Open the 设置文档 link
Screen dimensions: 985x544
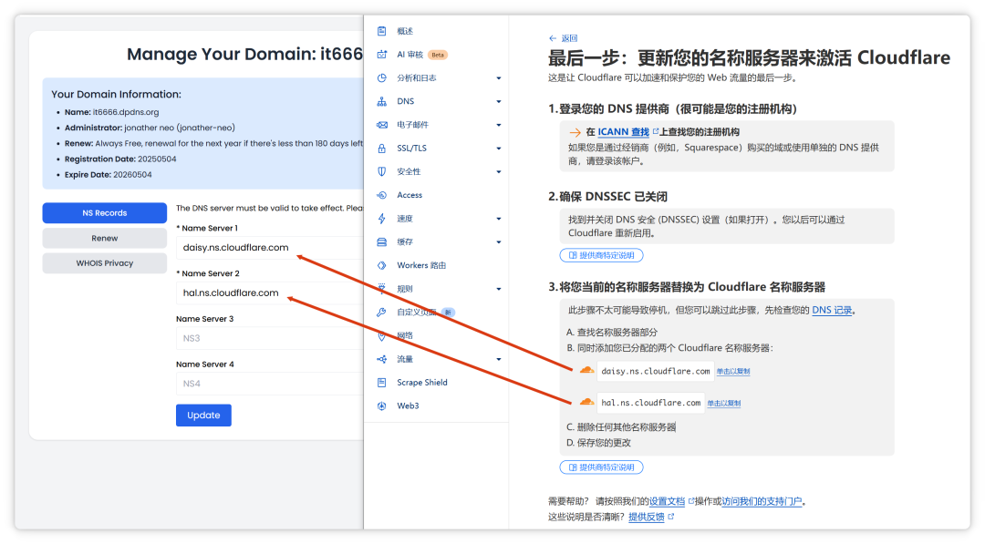click(x=667, y=501)
